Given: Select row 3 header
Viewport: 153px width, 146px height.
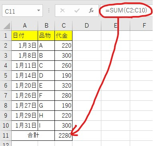Looking at the screenshot, I should tap(6, 56).
